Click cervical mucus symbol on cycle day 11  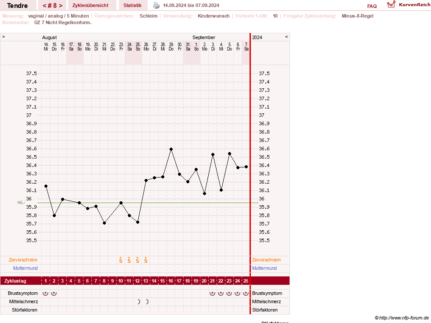(x=129, y=260)
